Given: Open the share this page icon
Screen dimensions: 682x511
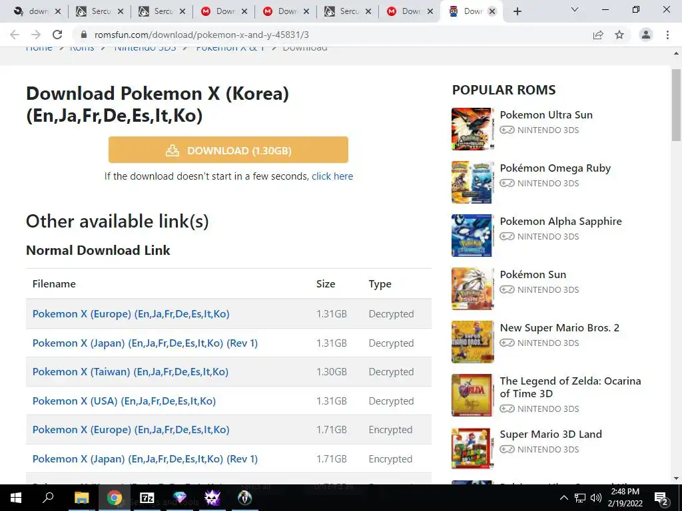Looking at the screenshot, I should coord(598,35).
